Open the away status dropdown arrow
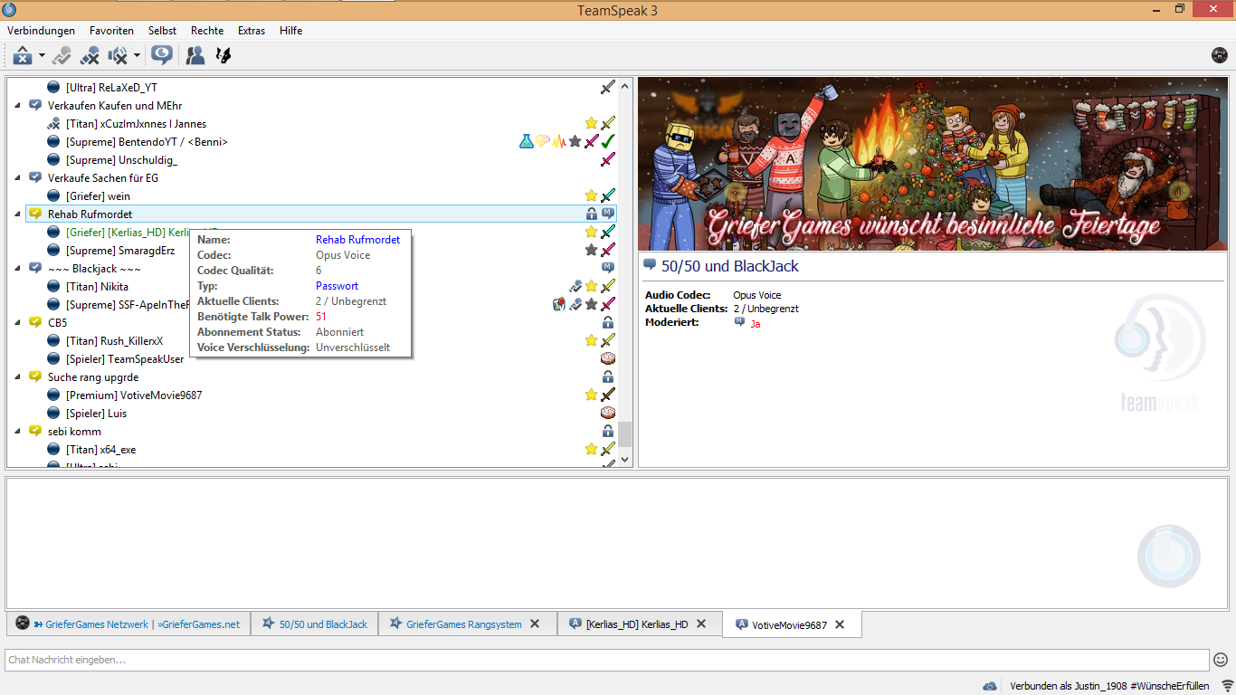Screen dimensions: 1236x695 42,56
